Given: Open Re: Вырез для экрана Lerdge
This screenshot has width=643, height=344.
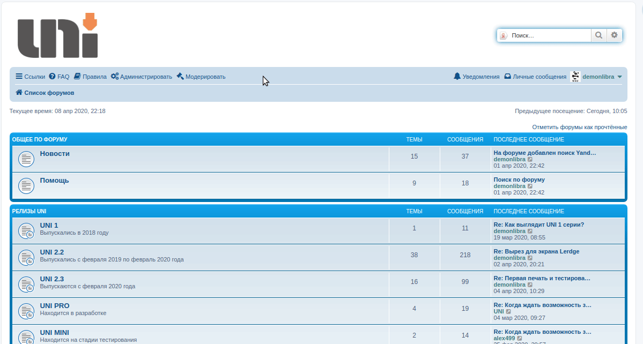Looking at the screenshot, I should tap(536, 251).
